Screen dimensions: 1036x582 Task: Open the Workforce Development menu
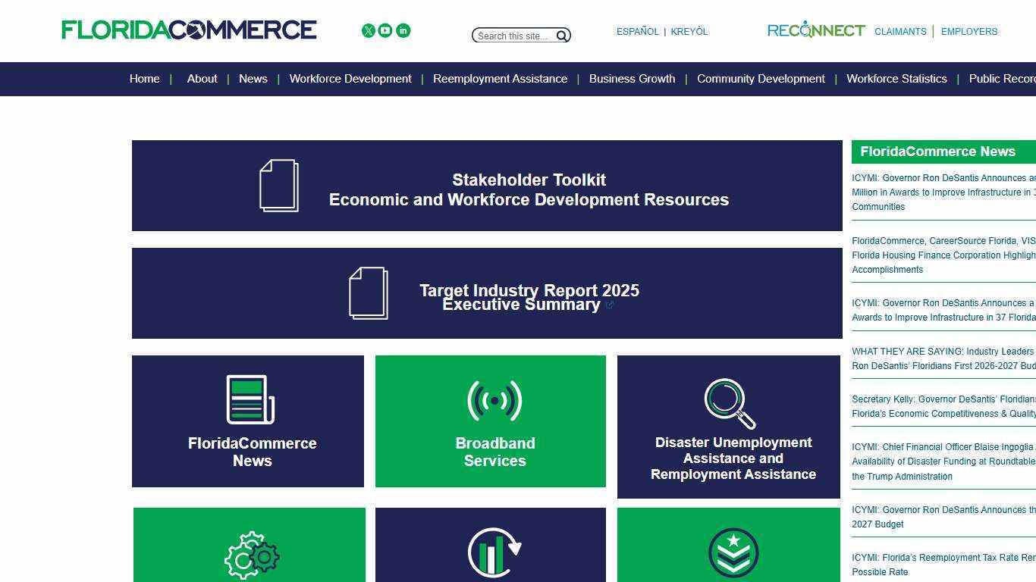coord(350,79)
